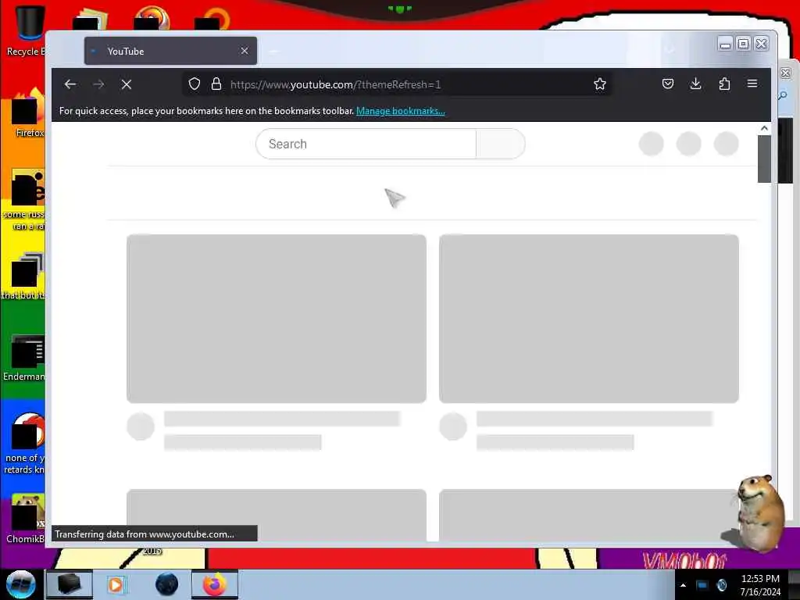Close the YouTube tab
Image resolution: width=800 pixels, height=600 pixels.
point(245,51)
